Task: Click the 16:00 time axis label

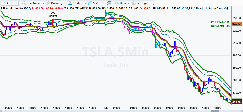Action: [x=93, y=107]
